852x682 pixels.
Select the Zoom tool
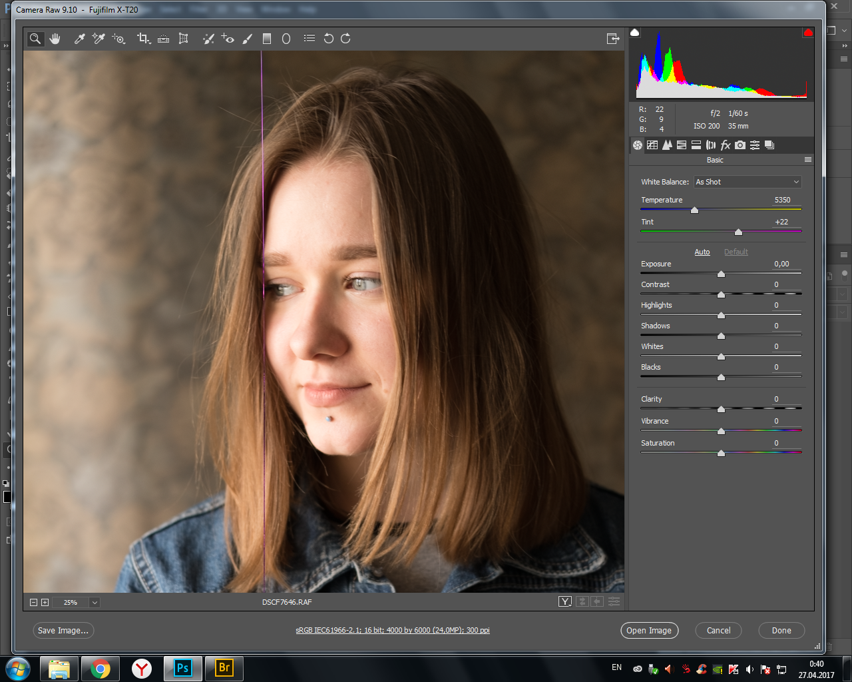pos(35,39)
